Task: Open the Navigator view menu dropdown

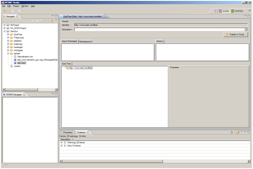Action: (56, 20)
